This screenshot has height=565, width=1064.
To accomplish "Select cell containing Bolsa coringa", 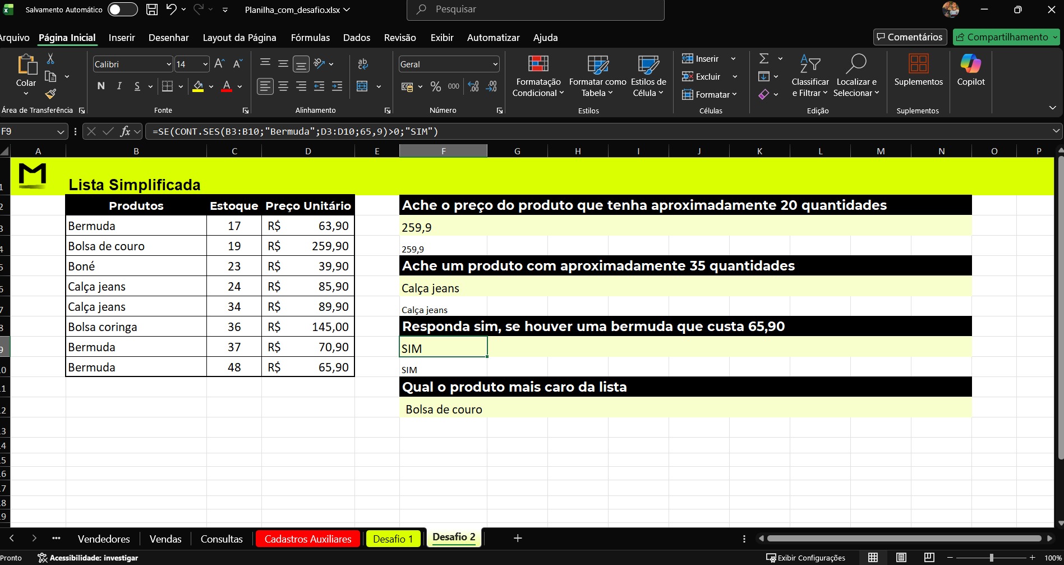I will tap(136, 327).
